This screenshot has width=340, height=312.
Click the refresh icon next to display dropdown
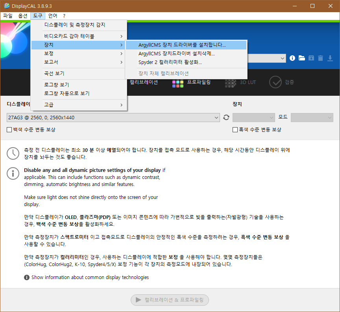226,117
